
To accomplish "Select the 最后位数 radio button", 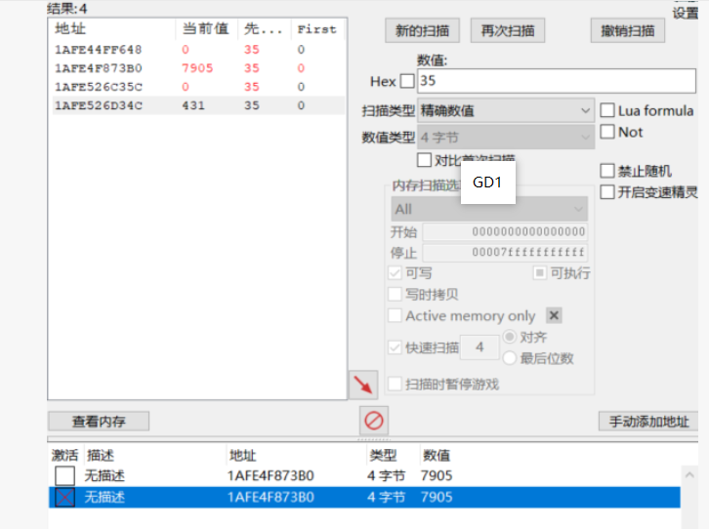I will click(x=509, y=358).
